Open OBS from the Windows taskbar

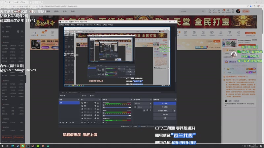[28, 146]
